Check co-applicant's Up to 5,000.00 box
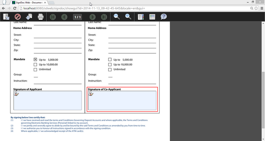This screenshot has width=265, height=141. coord(110,60)
